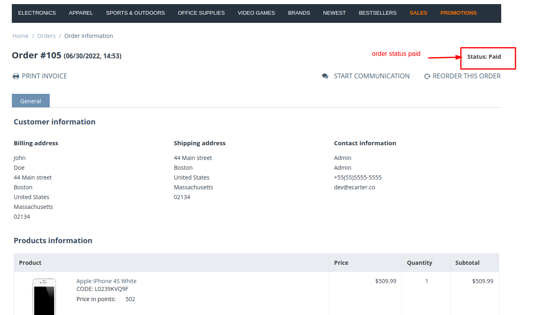This screenshot has width=542, height=315.
Task: View the Newest products menu
Action: coord(334,13)
